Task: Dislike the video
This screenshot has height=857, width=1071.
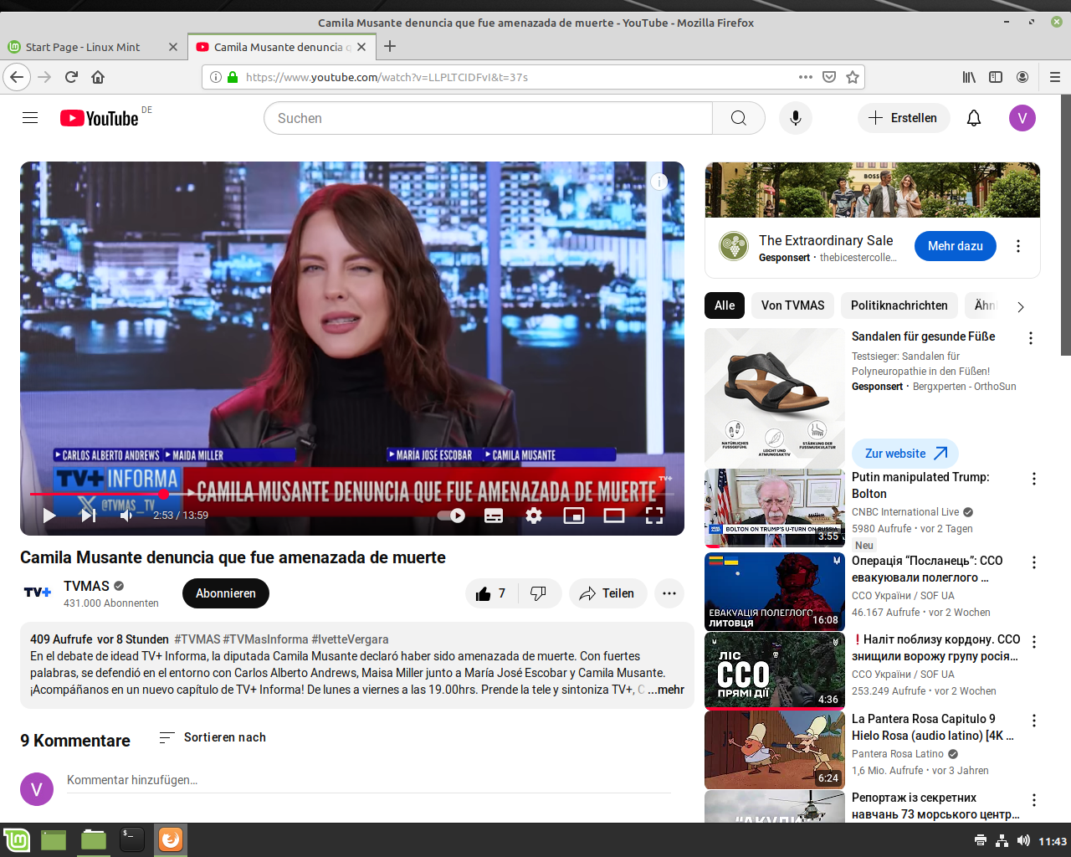Action: [539, 593]
